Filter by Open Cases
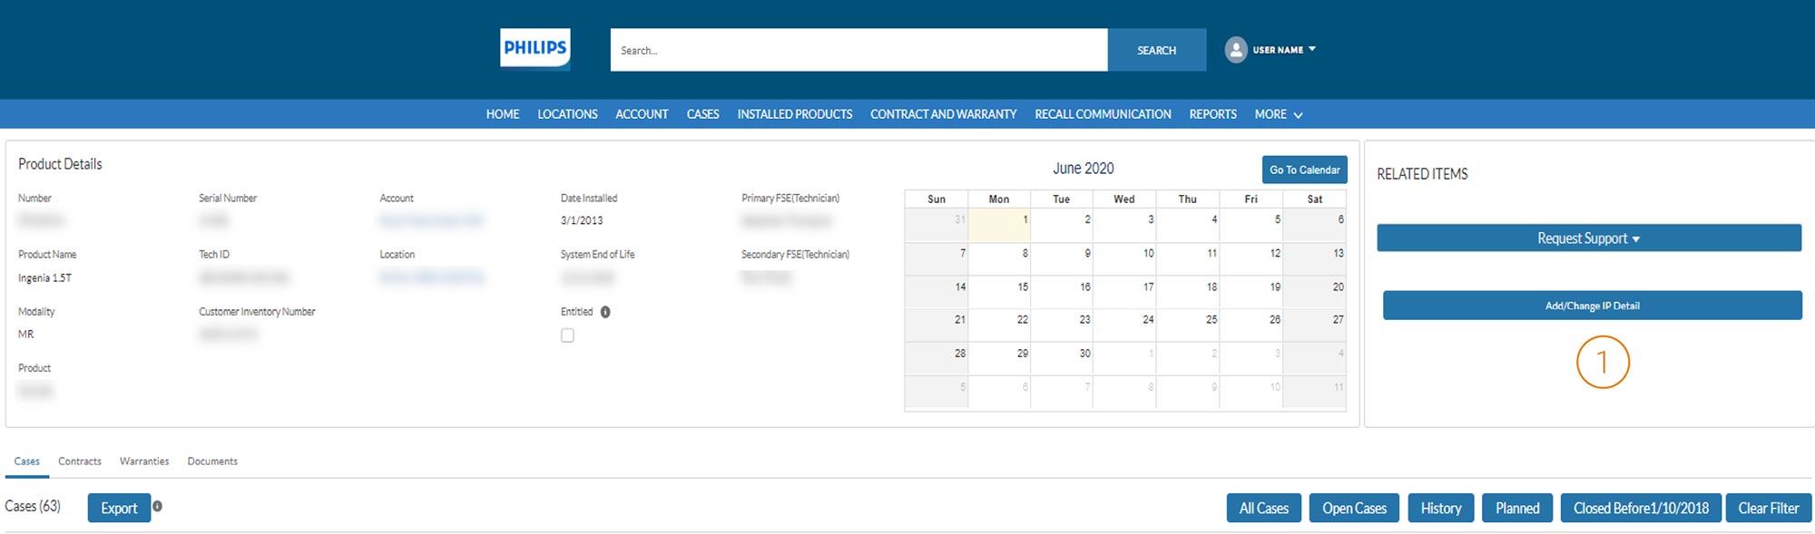Screen dimensions: 1815x534 pyautogui.click(x=1353, y=509)
